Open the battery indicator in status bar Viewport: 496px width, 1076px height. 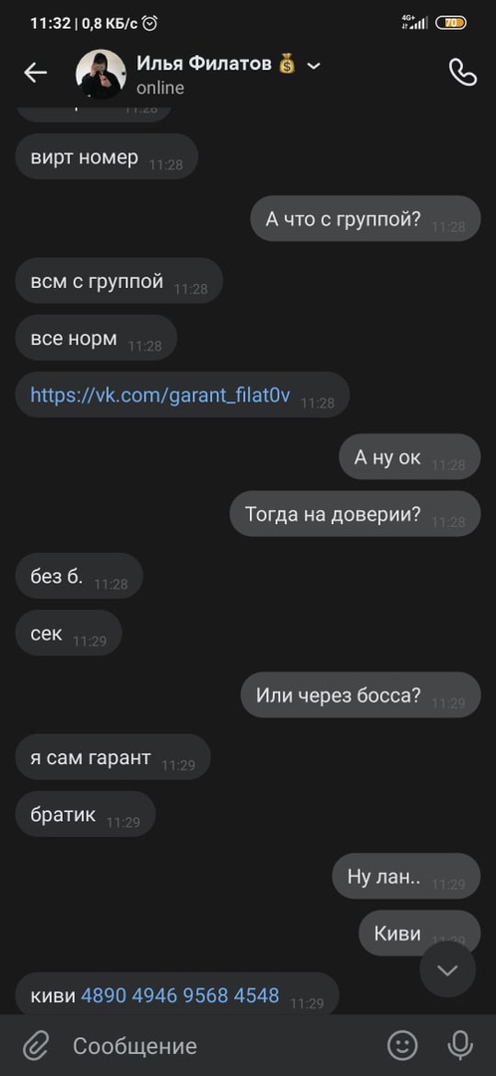pyautogui.click(x=451, y=23)
